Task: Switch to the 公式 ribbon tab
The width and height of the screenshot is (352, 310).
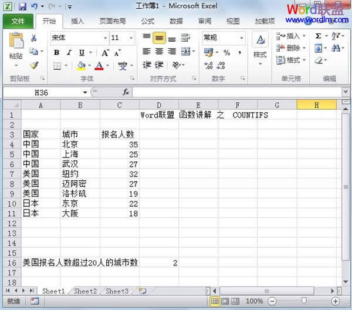Action: 147,21
